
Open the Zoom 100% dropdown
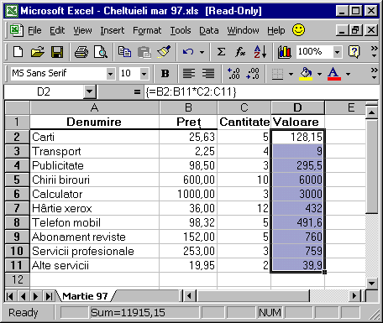point(337,52)
